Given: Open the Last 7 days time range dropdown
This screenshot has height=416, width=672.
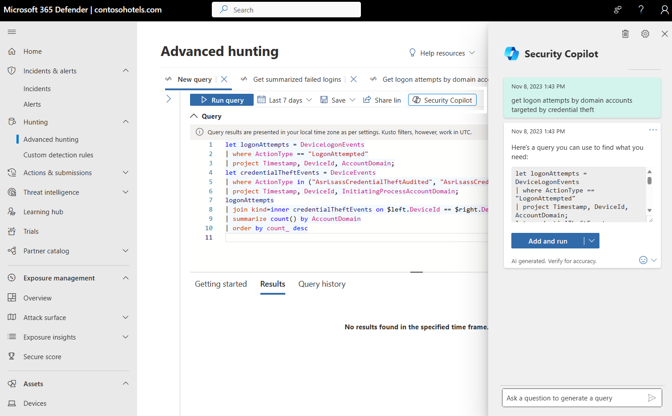Looking at the screenshot, I should pyautogui.click(x=285, y=100).
